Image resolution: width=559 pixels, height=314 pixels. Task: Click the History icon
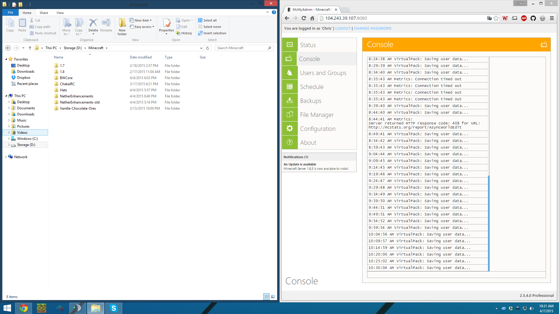pyautogui.click(x=178, y=33)
